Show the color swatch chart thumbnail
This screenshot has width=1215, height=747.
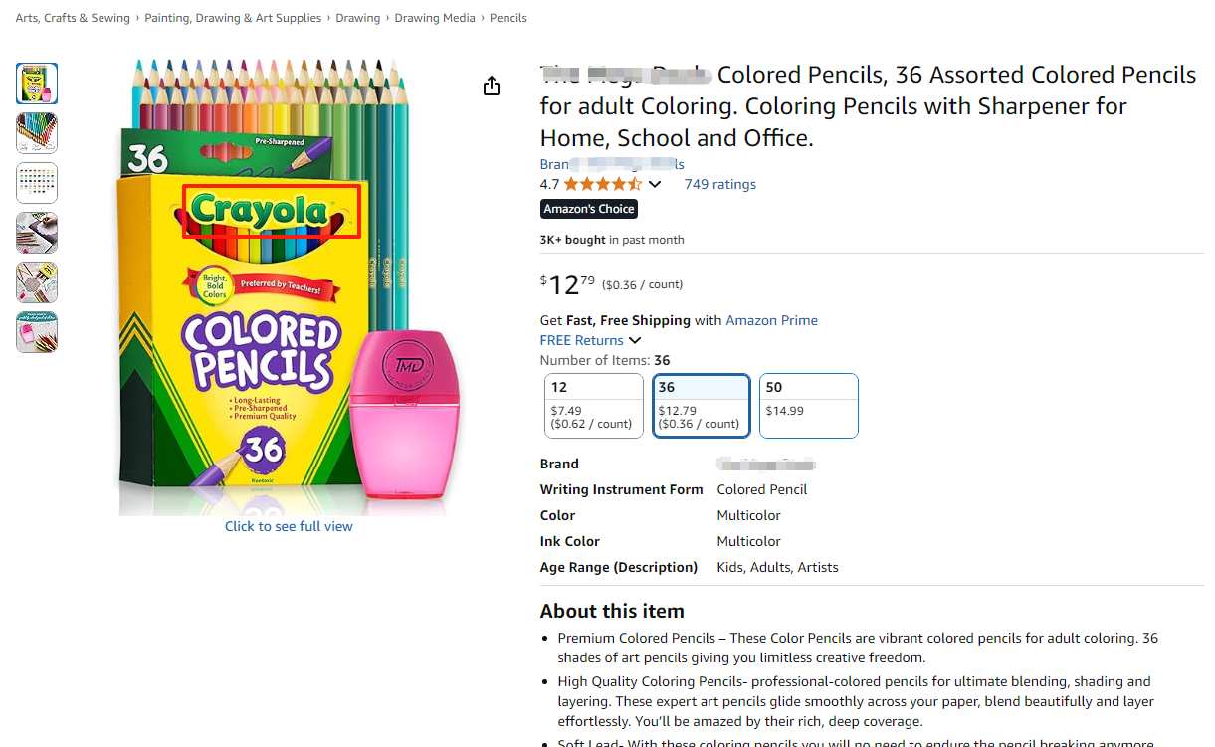click(x=37, y=183)
